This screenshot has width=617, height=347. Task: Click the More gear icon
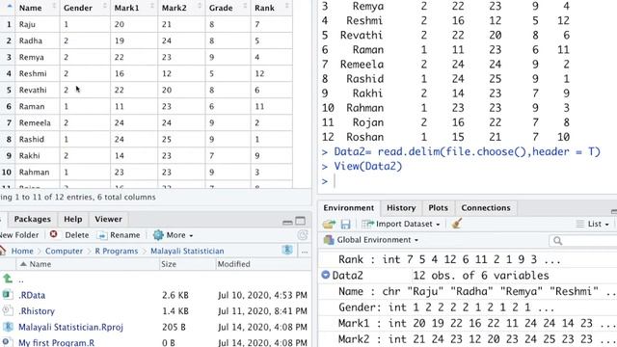(x=158, y=235)
